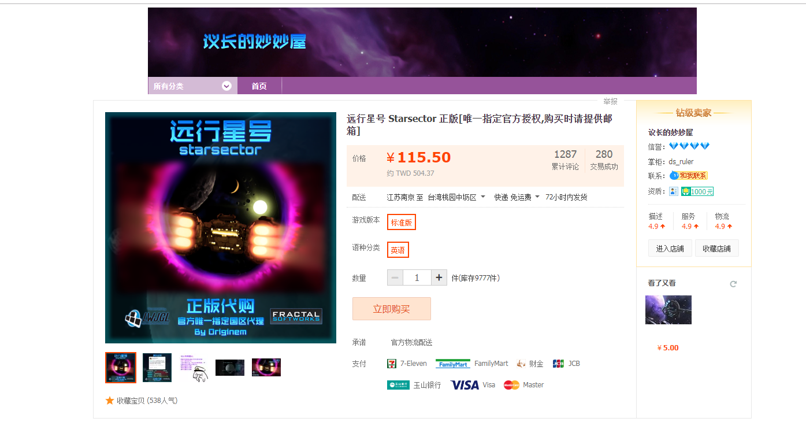Go to the 首页 tab
The height and width of the screenshot is (422, 806).
(259, 86)
